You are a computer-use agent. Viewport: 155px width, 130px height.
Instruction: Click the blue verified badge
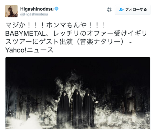pos(57,9)
